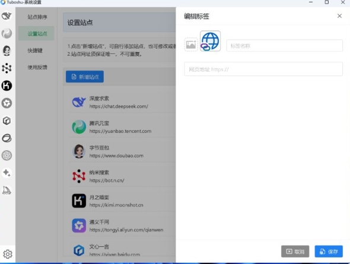
Task: Open DeepSeek whale icon in left sidebar
Action: (x=7, y=16)
